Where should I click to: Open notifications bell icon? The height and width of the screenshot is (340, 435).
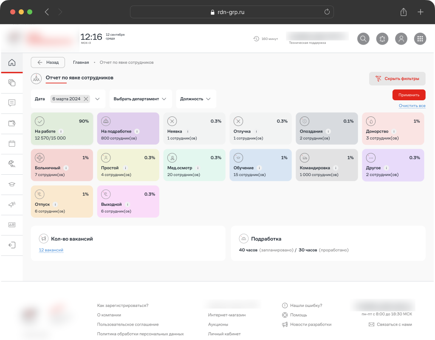(x=382, y=39)
